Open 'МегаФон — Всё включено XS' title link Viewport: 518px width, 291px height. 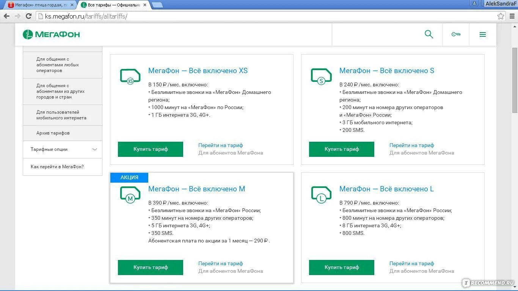198,70
